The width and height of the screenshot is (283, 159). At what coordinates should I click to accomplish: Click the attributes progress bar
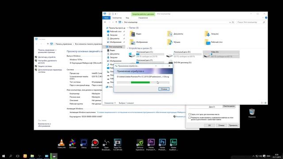143,83
